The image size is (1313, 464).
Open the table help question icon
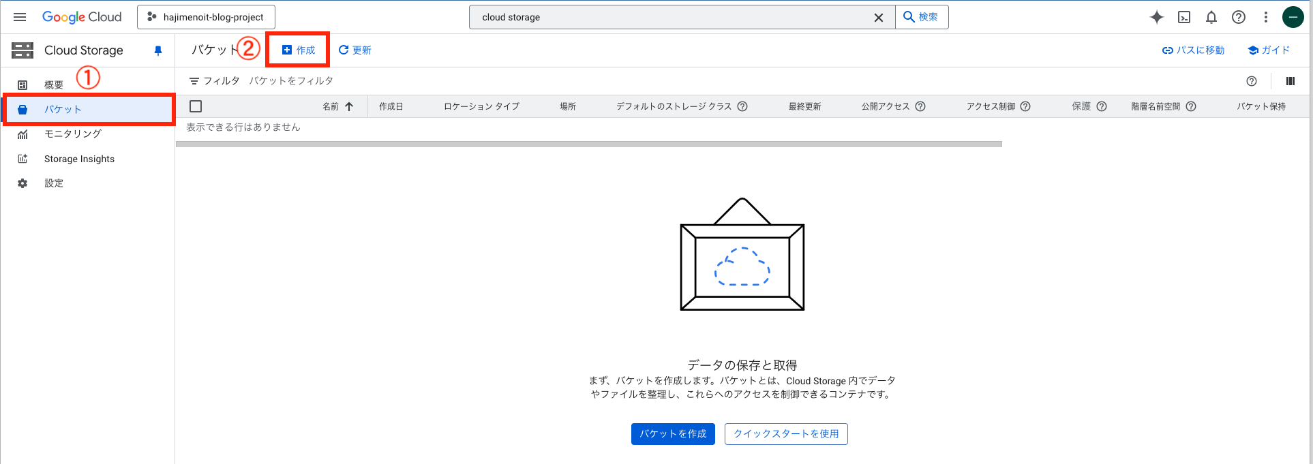pos(1252,81)
